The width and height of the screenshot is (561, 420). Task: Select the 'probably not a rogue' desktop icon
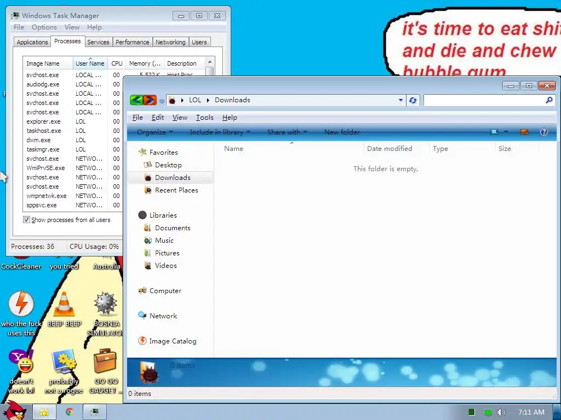click(64, 362)
